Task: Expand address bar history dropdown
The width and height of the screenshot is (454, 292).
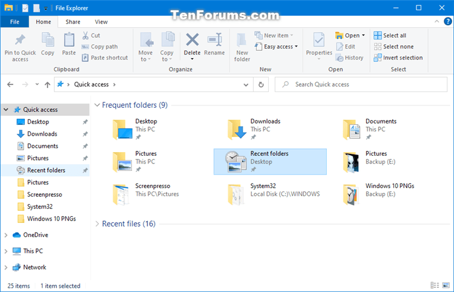Action: tap(246, 85)
